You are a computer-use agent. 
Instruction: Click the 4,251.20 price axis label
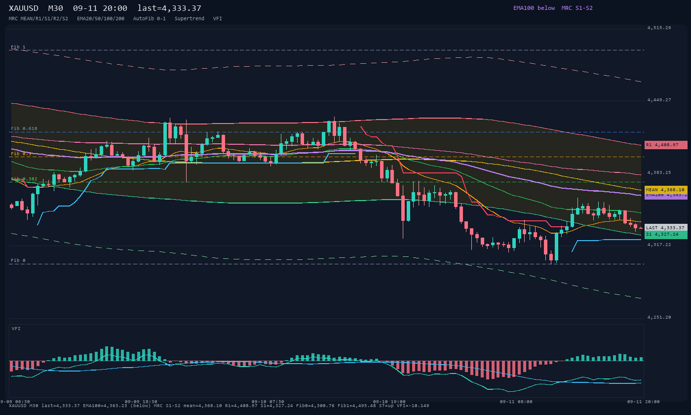point(659,318)
